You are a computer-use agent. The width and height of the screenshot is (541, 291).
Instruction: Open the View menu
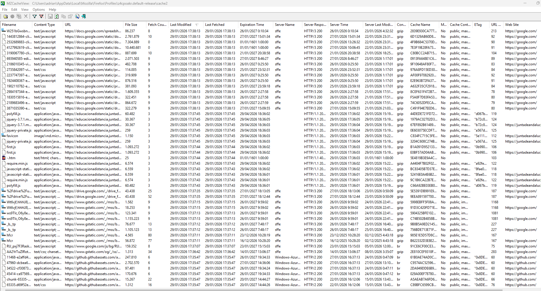pyautogui.click(x=25, y=10)
